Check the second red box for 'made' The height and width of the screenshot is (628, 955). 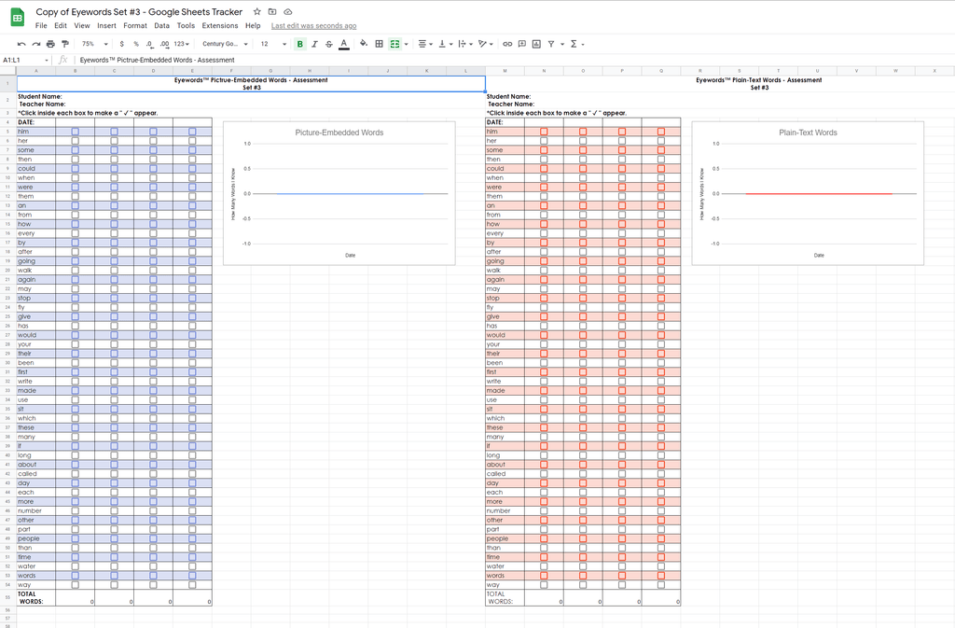point(583,390)
